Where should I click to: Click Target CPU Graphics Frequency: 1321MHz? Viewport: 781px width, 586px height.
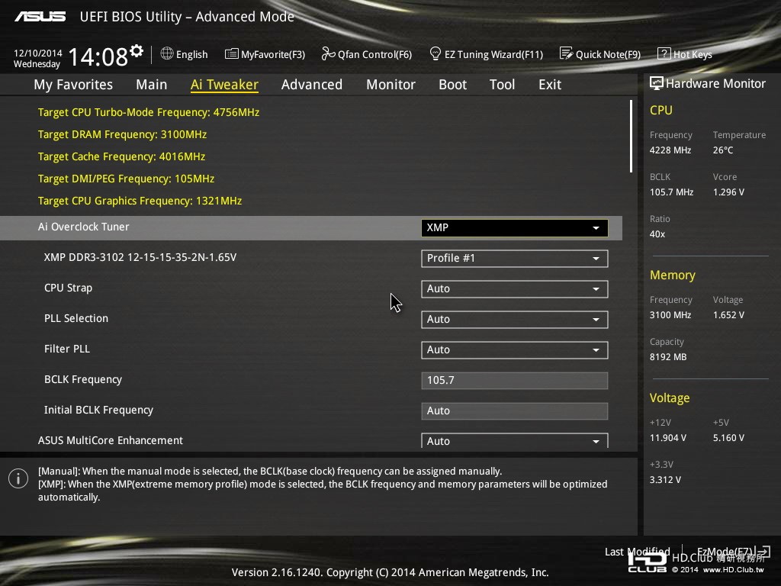pos(140,201)
